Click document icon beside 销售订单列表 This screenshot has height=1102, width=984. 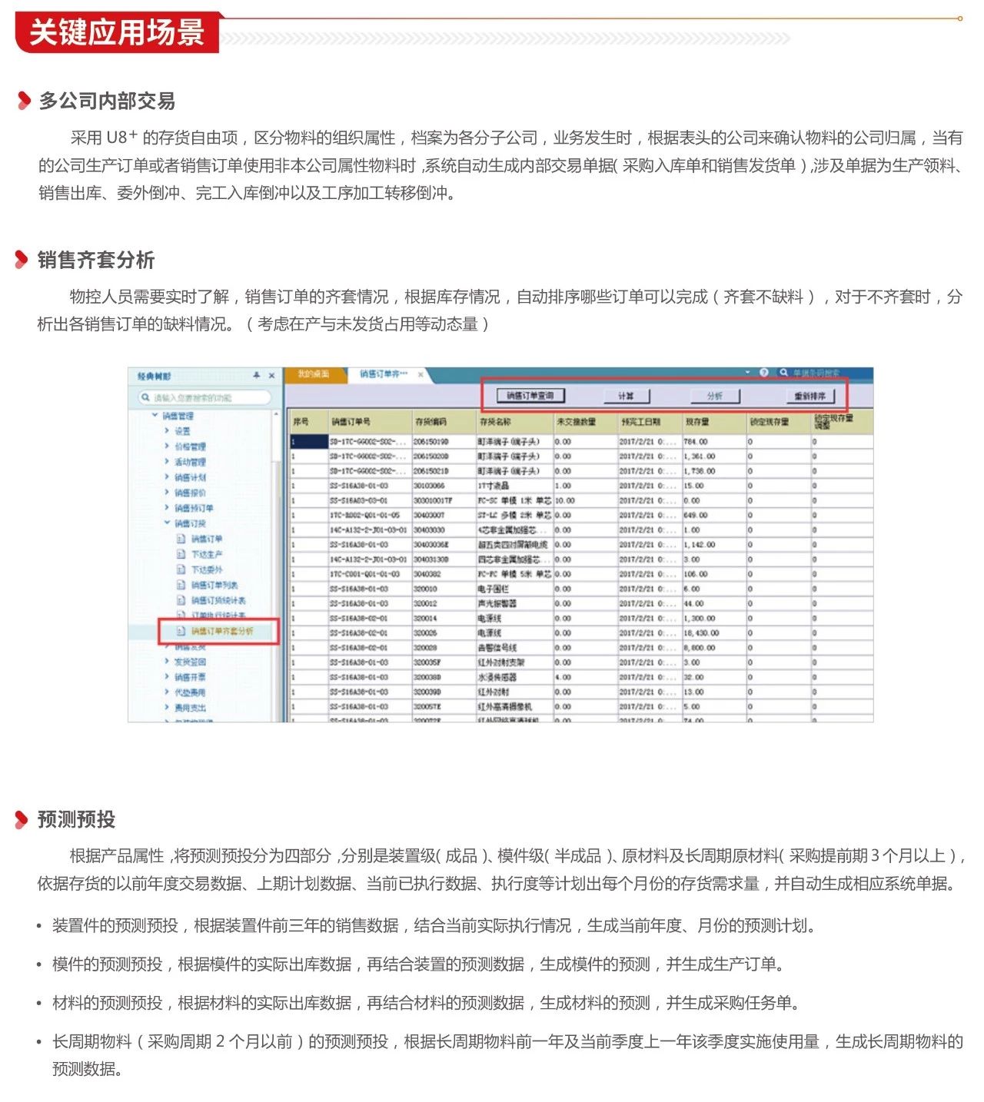181,585
